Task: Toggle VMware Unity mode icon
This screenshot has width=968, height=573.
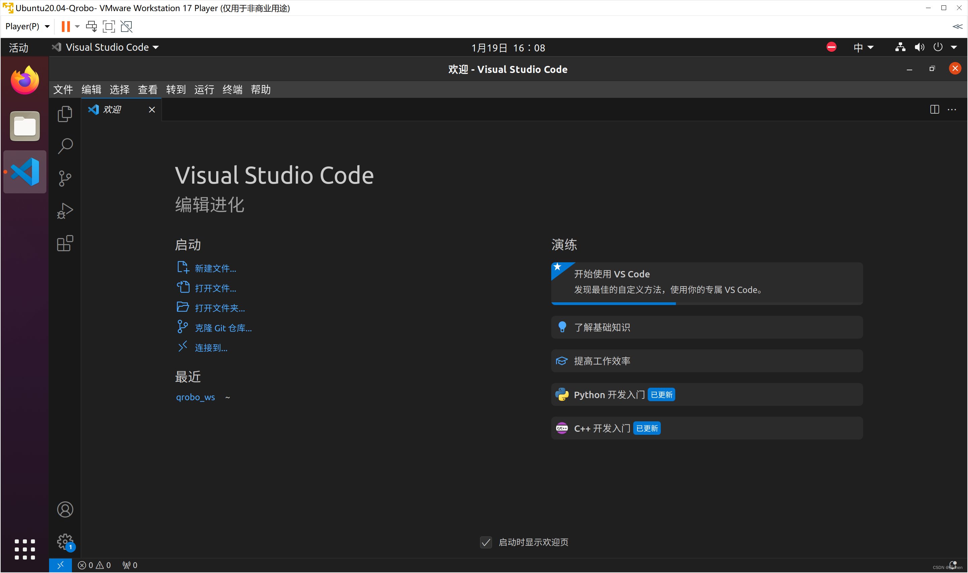Action: point(126,26)
